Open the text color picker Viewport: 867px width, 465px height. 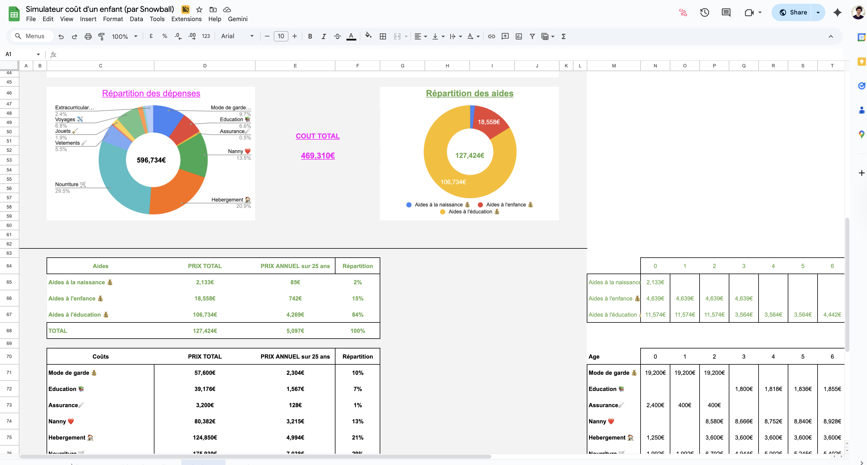pyautogui.click(x=351, y=36)
